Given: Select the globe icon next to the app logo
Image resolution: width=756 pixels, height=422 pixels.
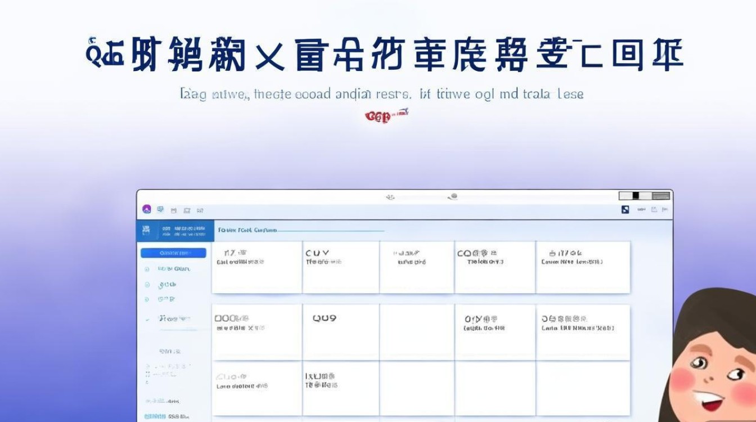Looking at the screenshot, I should click(160, 209).
